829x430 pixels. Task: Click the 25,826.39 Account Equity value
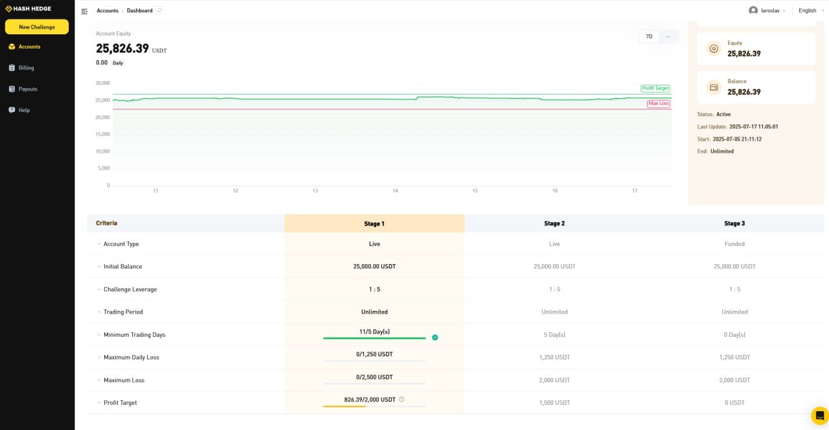pos(122,49)
